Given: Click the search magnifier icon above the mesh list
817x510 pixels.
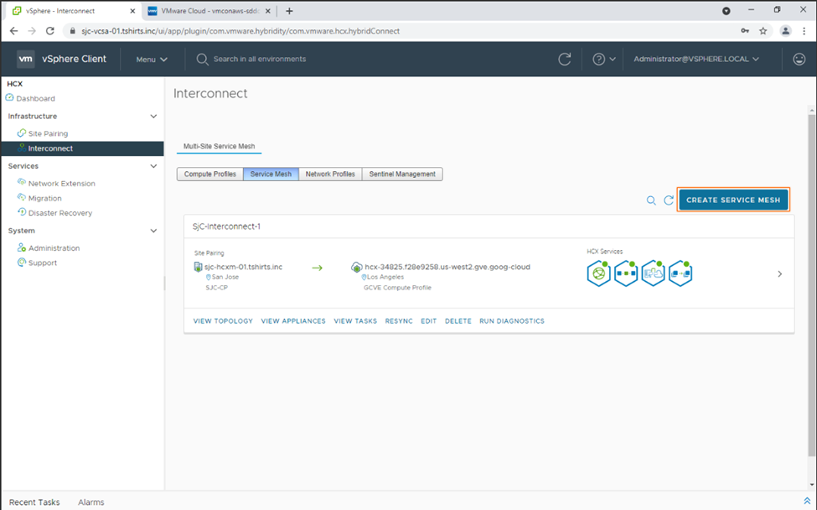Looking at the screenshot, I should click(x=651, y=200).
